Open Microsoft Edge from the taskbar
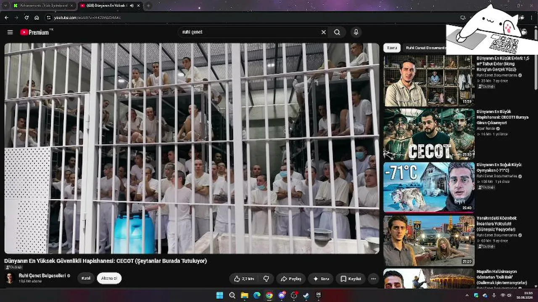The height and width of the screenshot is (302, 538). pyautogui.click(x=257, y=296)
